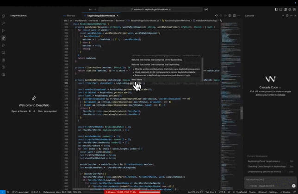Focus the Cascade 'Ask anything' input field
The width and height of the screenshot is (298, 194).
pyautogui.click(x=270, y=180)
